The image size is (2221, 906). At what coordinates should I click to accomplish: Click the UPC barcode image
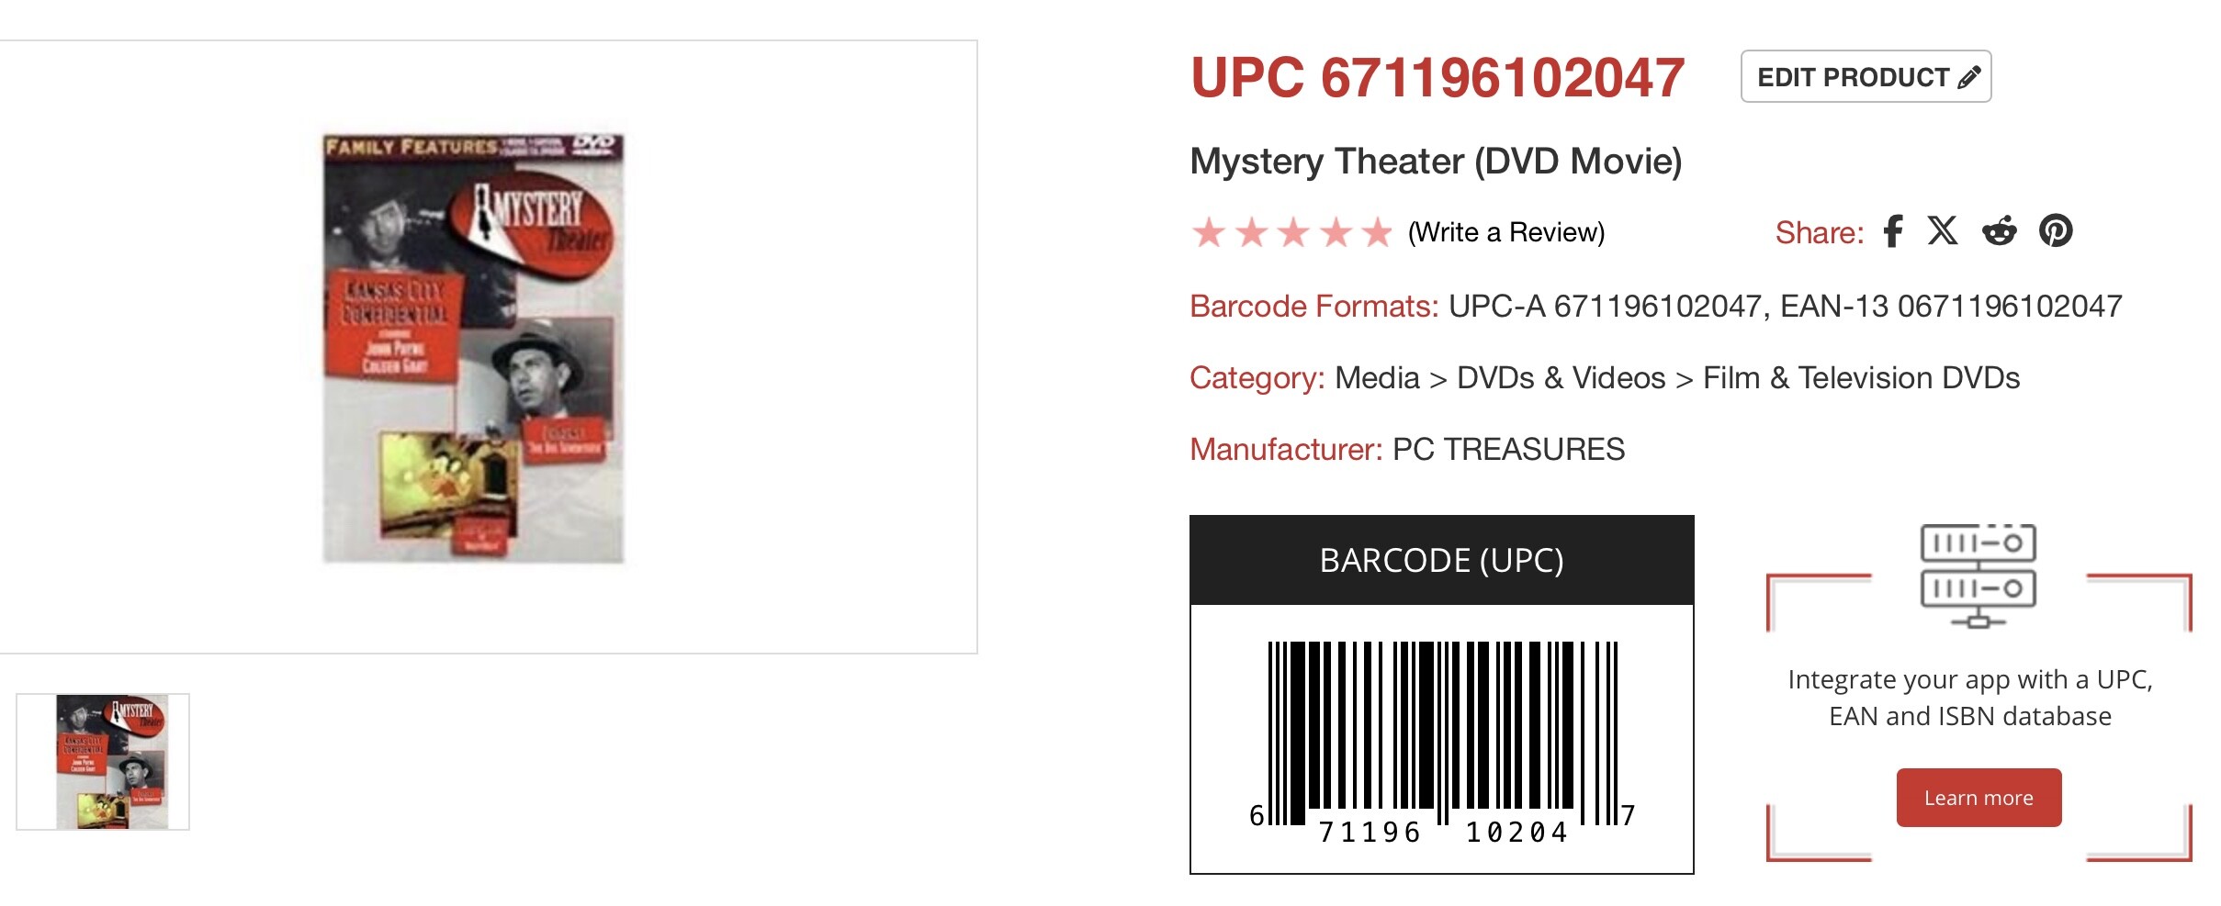click(1441, 739)
